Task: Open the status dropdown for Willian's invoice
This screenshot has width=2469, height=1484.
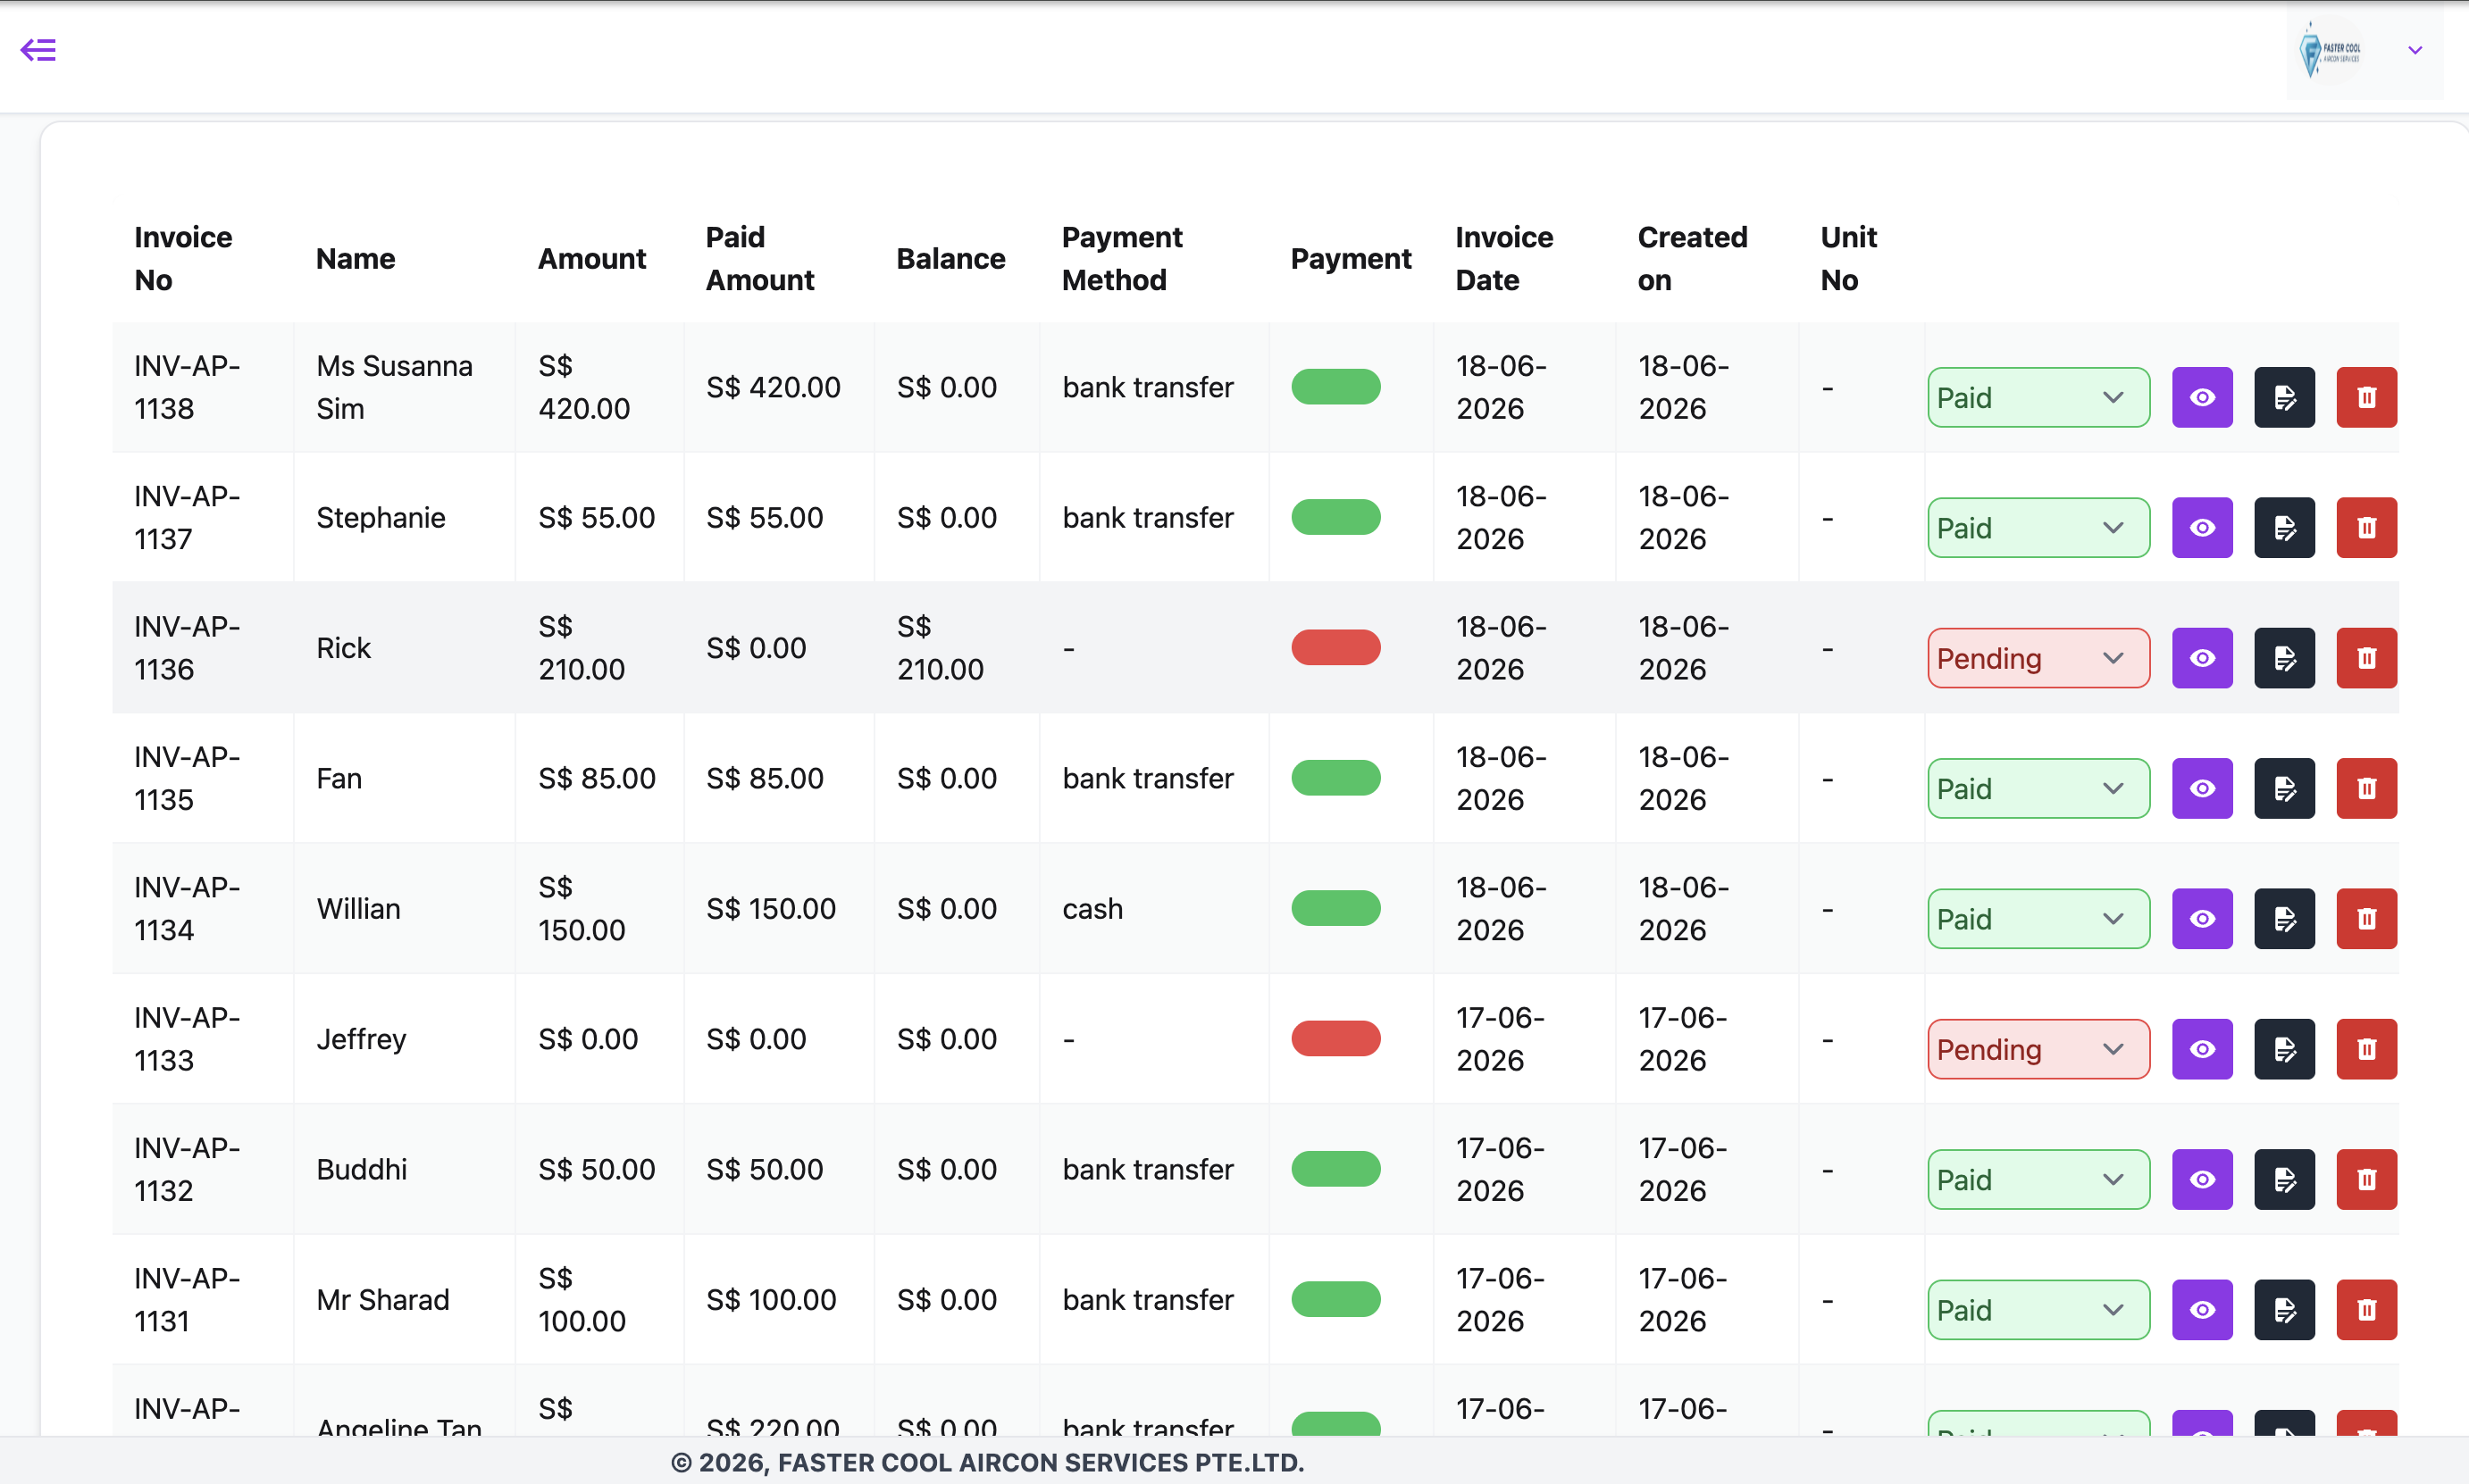Action: point(2038,918)
